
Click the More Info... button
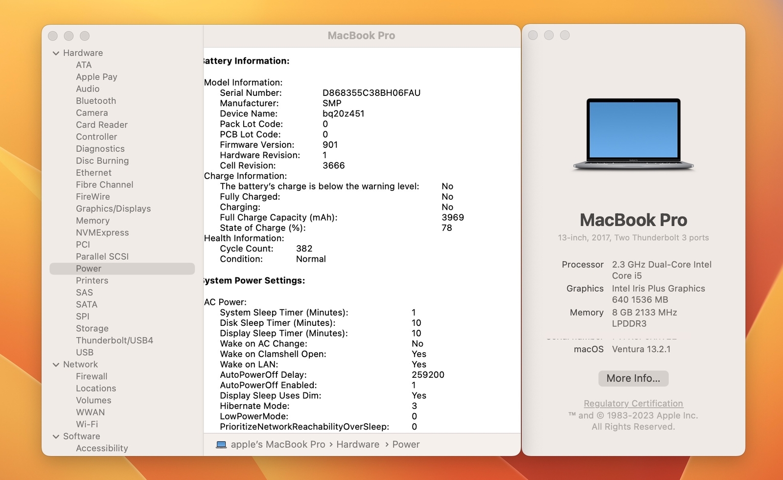(x=633, y=378)
